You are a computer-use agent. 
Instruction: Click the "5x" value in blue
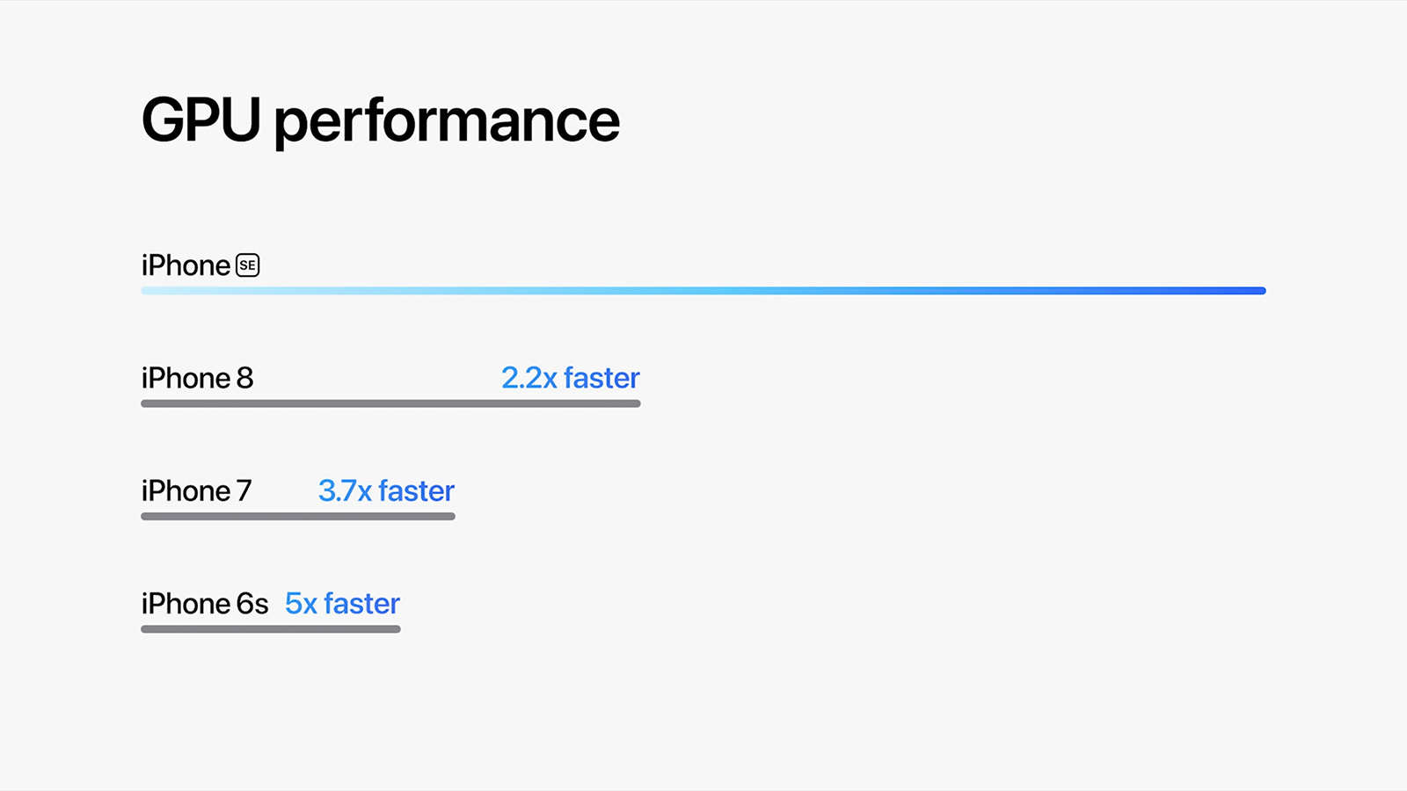pos(301,604)
